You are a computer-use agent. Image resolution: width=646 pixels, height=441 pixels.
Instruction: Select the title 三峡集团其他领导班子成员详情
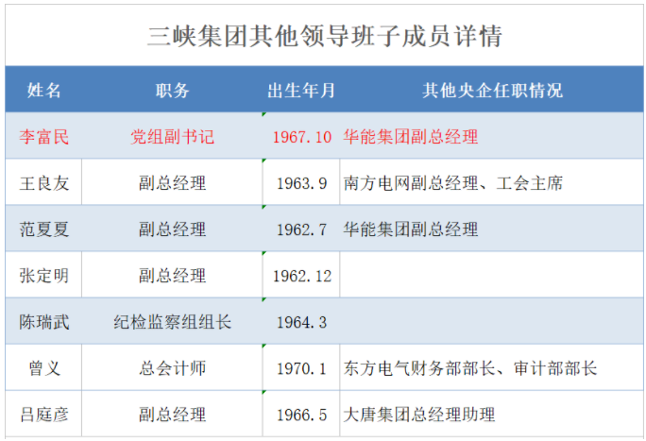325,36
